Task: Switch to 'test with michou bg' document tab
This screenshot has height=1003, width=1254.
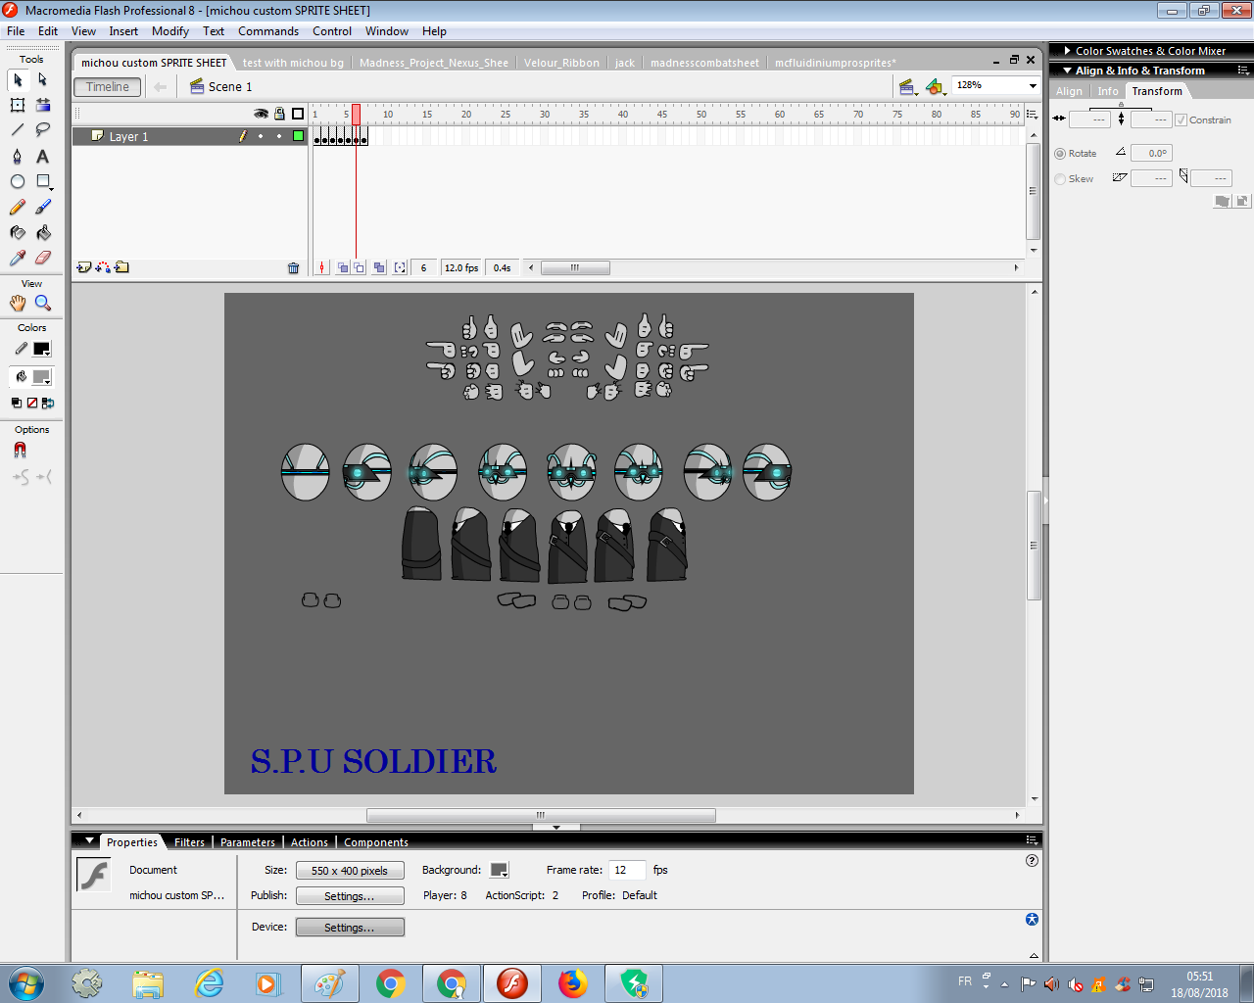Action: tap(293, 63)
